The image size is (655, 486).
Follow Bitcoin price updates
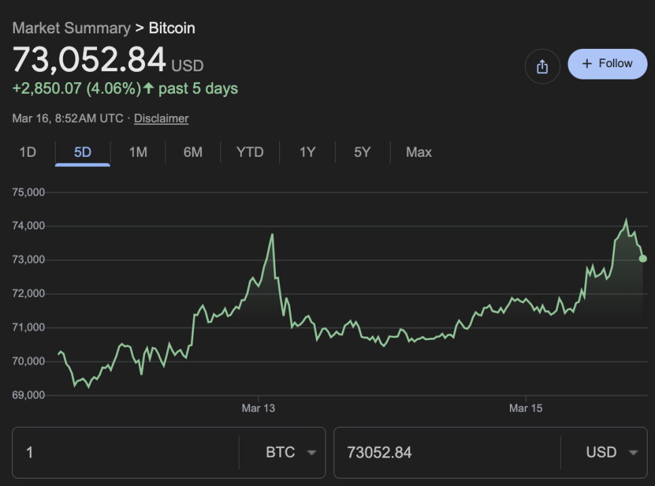607,64
